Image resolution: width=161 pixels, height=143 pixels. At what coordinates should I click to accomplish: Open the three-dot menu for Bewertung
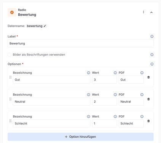point(143,12)
